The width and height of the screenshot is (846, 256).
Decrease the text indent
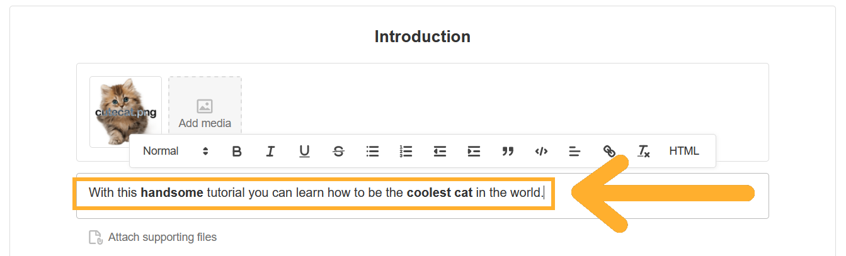click(440, 152)
